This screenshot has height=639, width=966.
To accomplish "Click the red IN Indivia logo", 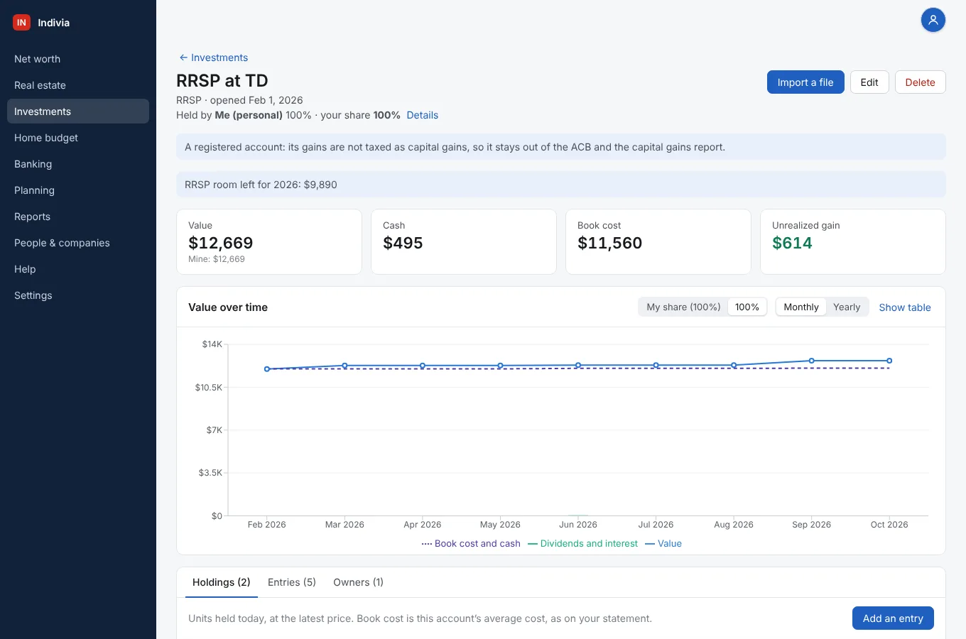I will point(21,23).
